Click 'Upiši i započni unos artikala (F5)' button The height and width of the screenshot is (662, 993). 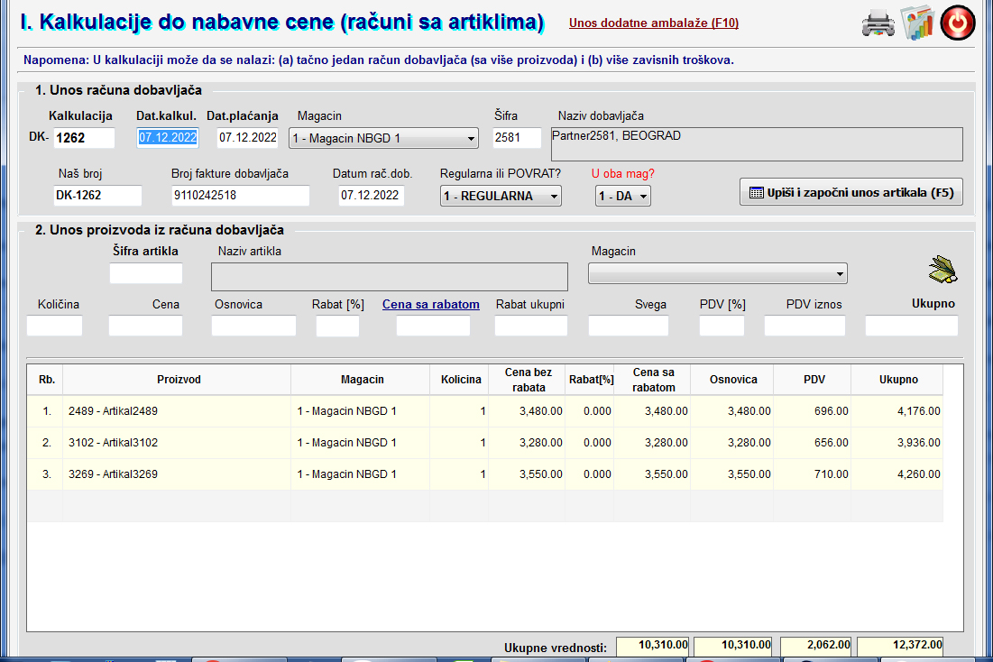[851, 192]
